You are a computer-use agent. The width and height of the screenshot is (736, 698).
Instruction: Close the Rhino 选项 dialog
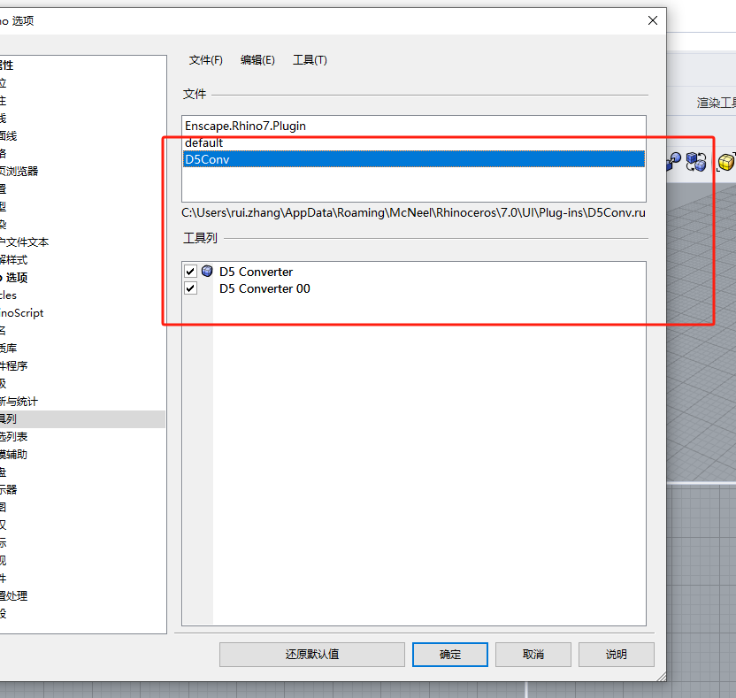point(653,20)
